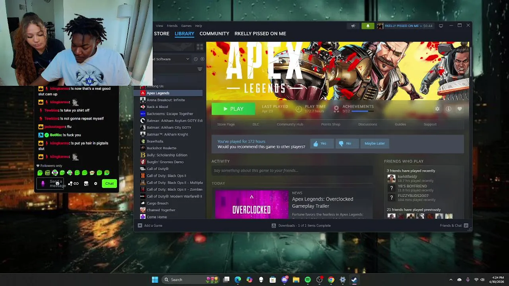Open the Windows Start menu
Screen dimensions: 509x286
pos(155,280)
